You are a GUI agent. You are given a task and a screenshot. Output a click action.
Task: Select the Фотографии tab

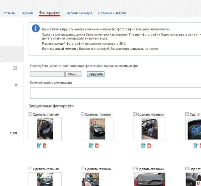[x=50, y=13]
